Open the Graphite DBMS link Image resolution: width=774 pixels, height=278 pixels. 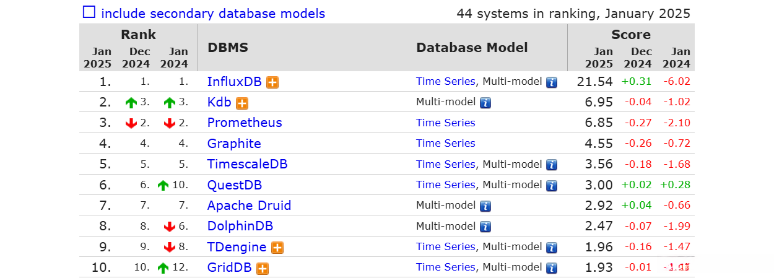(x=234, y=144)
